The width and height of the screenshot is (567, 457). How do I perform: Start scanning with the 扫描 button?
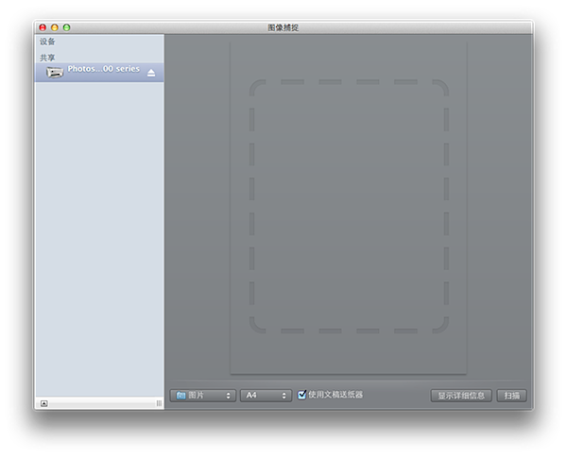[x=511, y=396]
